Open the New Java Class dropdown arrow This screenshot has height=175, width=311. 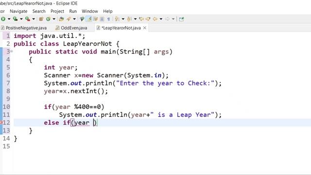(54, 19)
